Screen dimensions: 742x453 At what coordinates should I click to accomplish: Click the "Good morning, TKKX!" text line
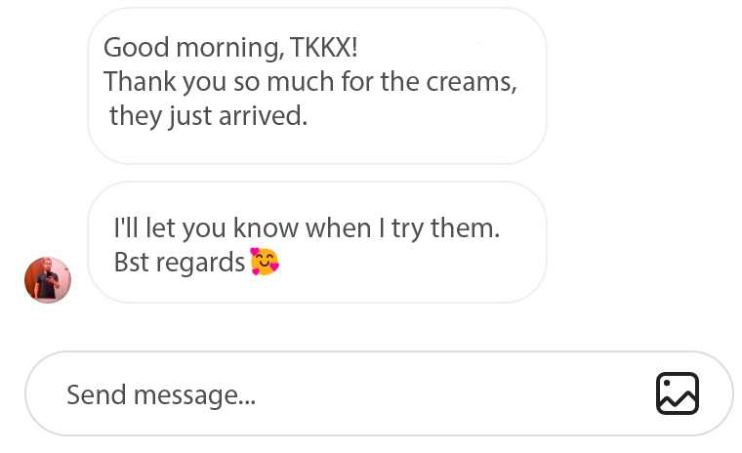230,47
